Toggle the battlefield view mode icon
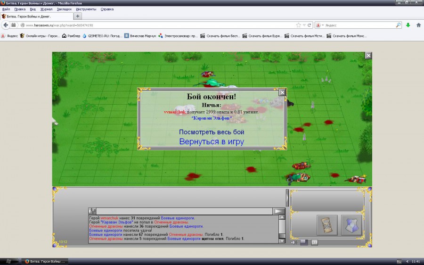The height and width of the screenshot is (265, 424). click(x=304, y=242)
